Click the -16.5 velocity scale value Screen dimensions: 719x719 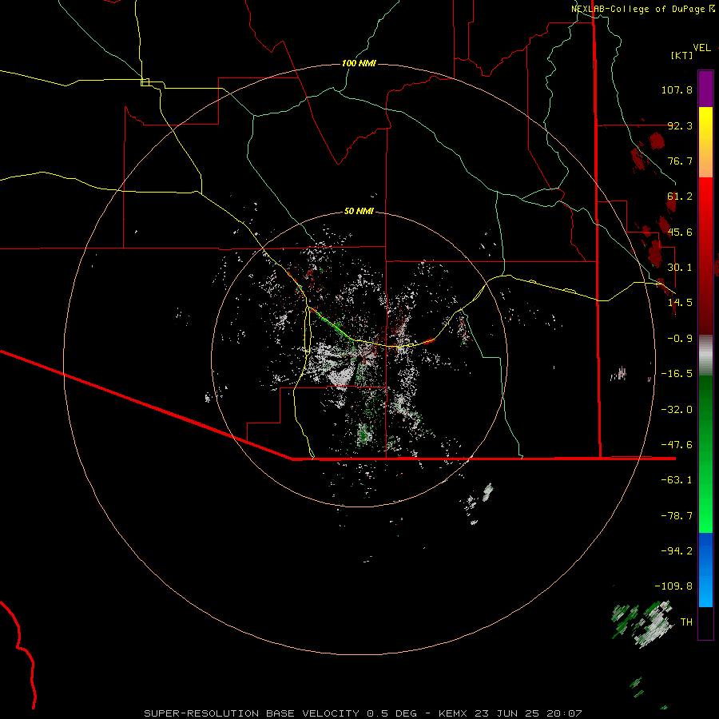point(677,374)
